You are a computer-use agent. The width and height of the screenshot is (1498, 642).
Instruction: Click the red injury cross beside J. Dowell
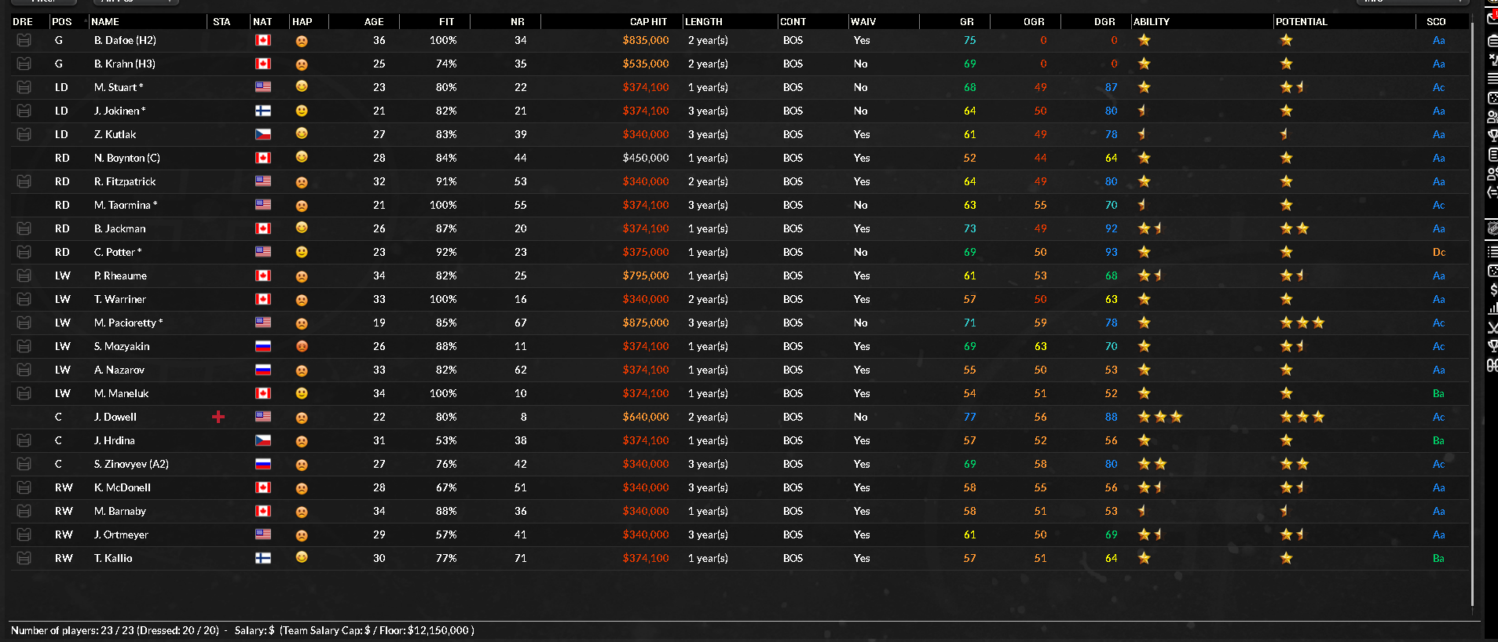(x=218, y=417)
